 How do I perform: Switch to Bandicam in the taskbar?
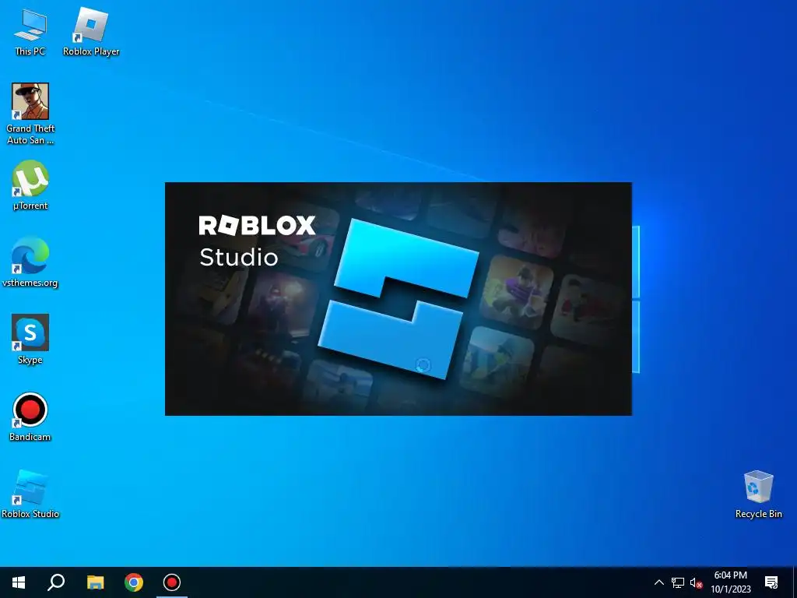tap(172, 582)
